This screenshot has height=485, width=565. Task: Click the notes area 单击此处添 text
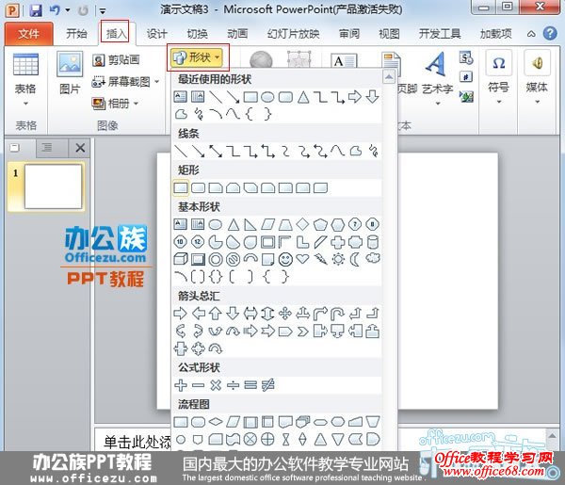(137, 442)
